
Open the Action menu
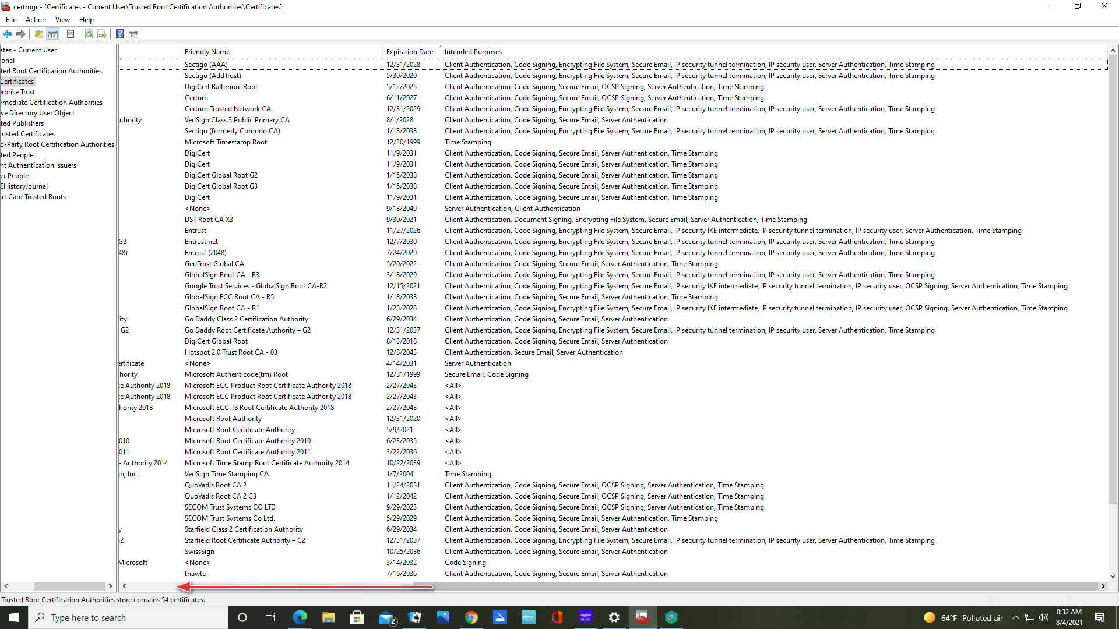click(x=36, y=20)
